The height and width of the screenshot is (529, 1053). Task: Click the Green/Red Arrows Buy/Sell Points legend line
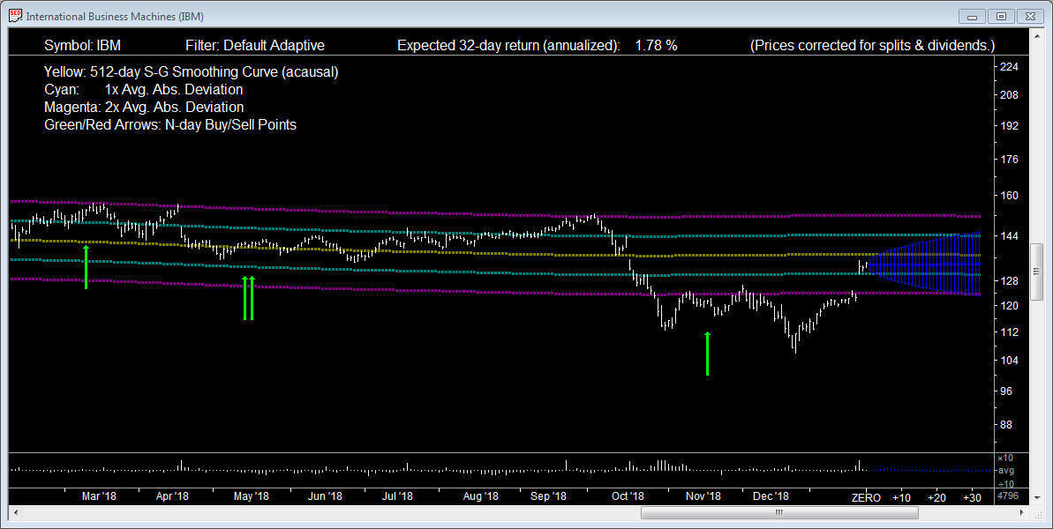169,124
